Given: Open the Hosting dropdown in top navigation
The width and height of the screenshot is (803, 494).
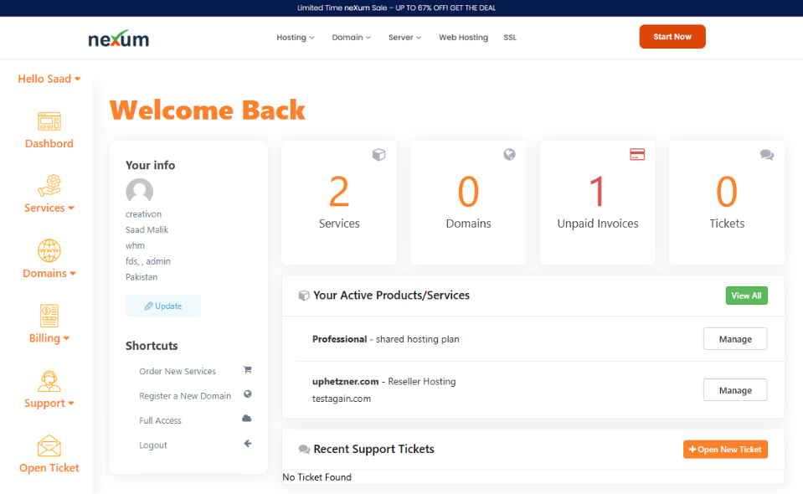Looking at the screenshot, I should (x=296, y=38).
